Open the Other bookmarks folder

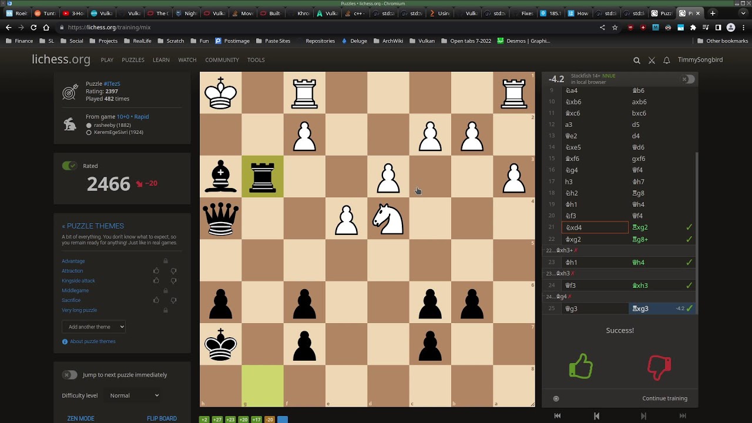723,41
